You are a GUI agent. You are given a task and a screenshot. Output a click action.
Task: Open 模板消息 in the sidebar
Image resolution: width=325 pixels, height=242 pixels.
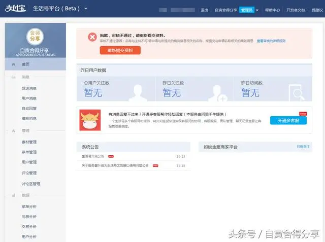[x=29, y=118]
